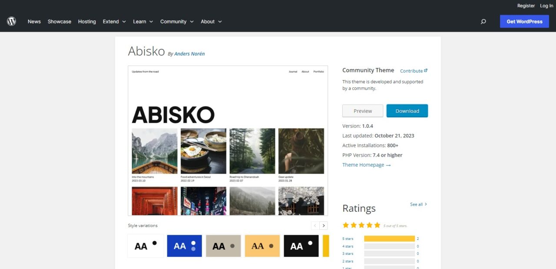Click the Contribute link
Screen dimensions: 556x269
click(x=411, y=71)
